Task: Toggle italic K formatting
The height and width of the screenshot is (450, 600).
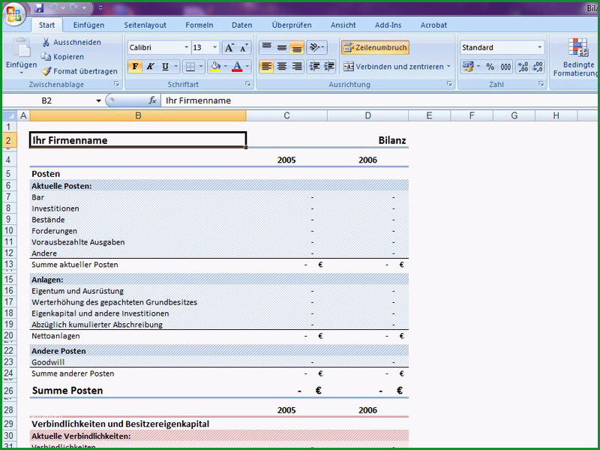Action: (150, 67)
